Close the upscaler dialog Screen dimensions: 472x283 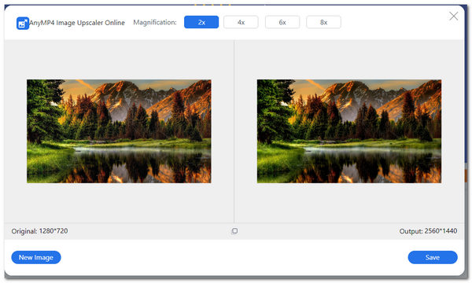pos(454,16)
